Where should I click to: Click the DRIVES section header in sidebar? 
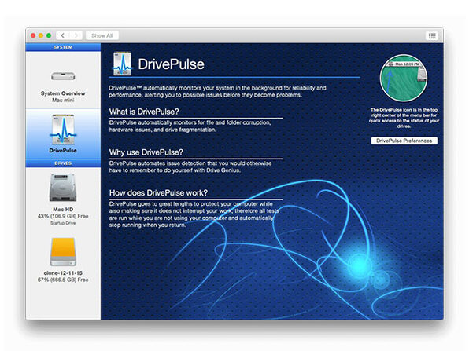tap(63, 163)
